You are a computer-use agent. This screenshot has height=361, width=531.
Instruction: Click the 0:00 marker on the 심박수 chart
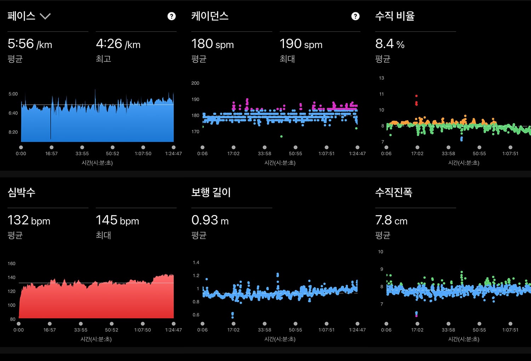point(19,324)
